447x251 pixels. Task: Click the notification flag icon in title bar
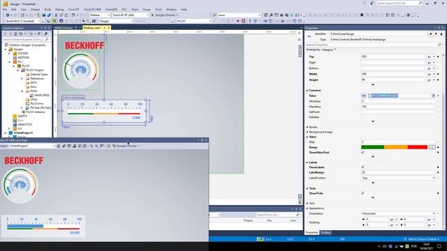click(365, 3)
